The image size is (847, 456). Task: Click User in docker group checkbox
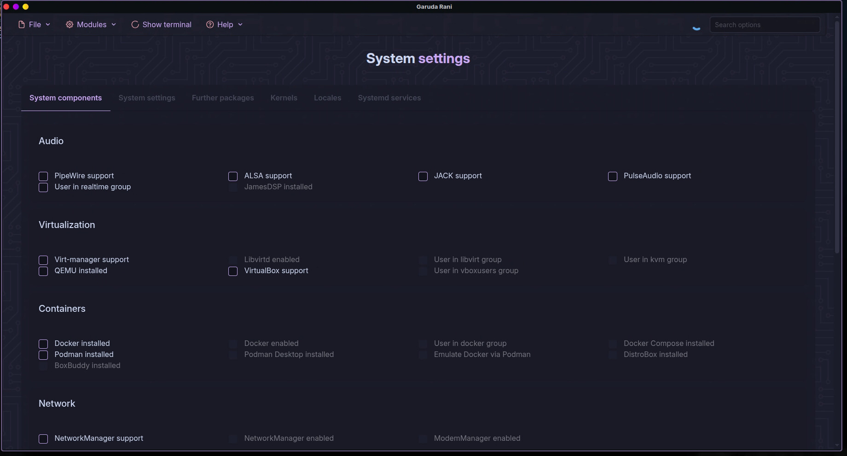[x=423, y=344]
